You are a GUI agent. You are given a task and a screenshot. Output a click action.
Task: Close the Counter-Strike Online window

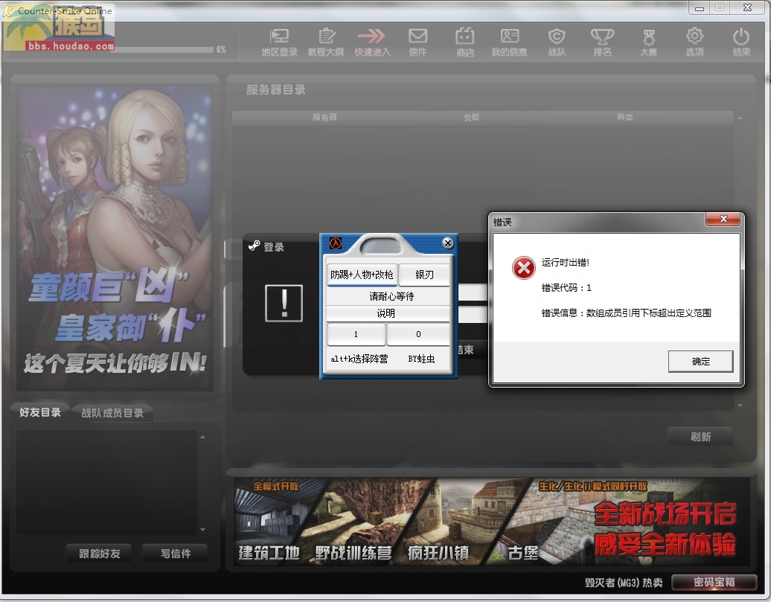coord(747,8)
